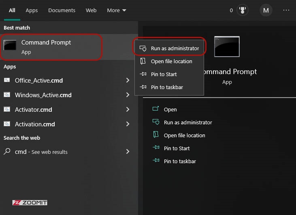The width and height of the screenshot is (296, 215).
Task: Click the large Command Prompt preview thumbnail
Action: pyautogui.click(x=227, y=47)
